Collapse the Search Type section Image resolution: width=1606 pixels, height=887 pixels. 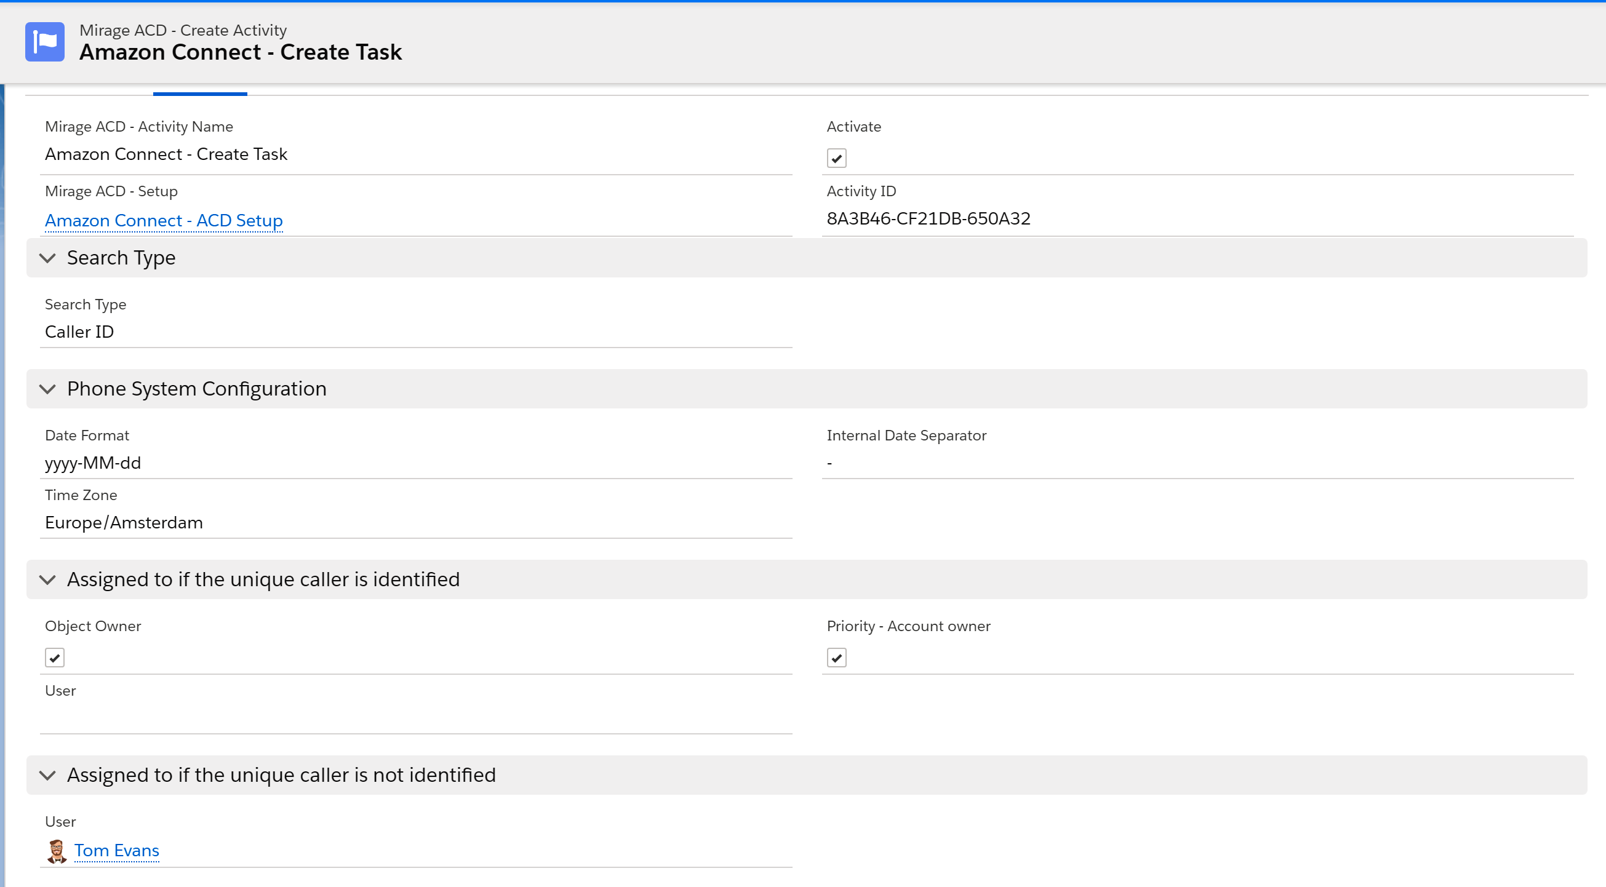[x=47, y=258]
